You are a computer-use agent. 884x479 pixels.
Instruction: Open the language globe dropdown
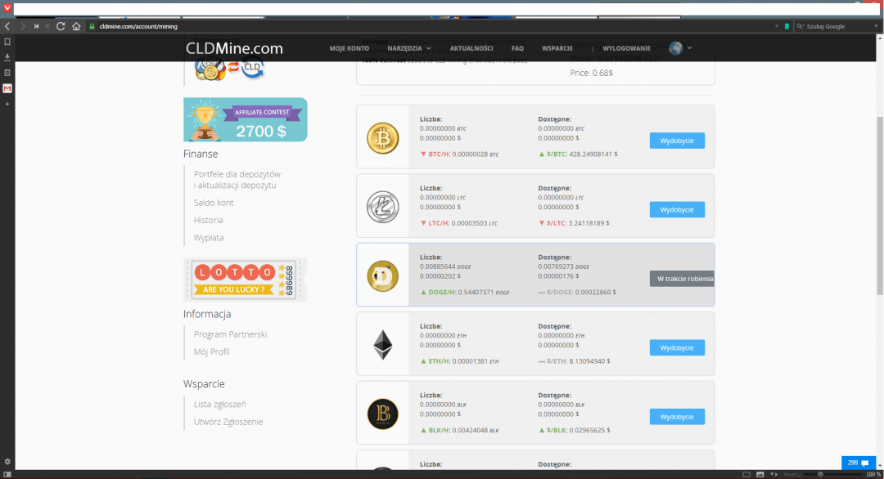680,48
